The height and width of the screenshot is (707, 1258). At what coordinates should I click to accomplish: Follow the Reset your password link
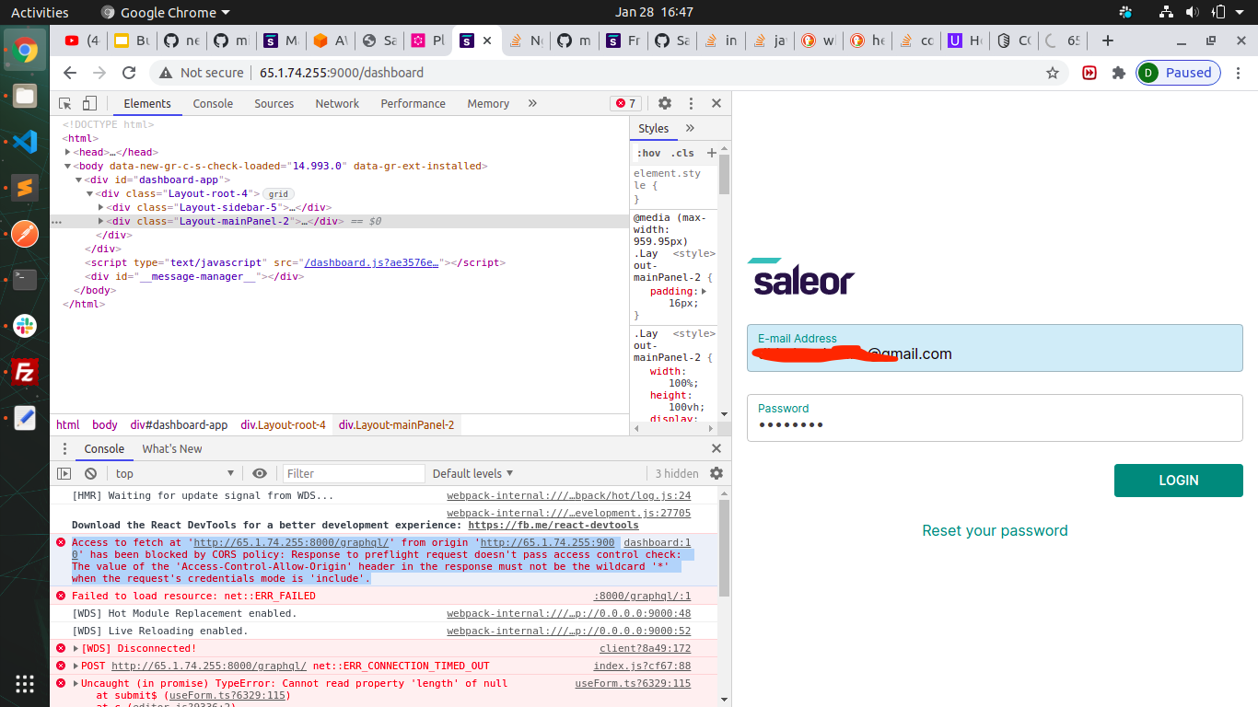[x=995, y=530]
